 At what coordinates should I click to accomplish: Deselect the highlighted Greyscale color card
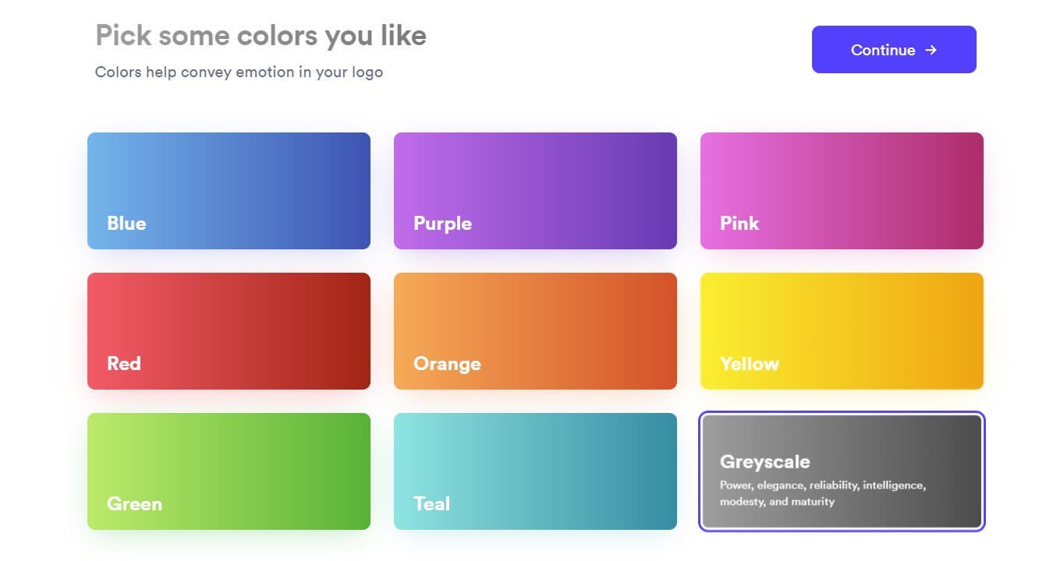[842, 471]
